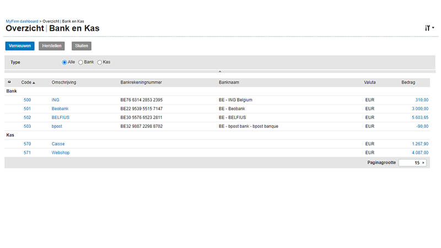The width and height of the screenshot is (441, 248).
Task: Click the Vernieuwen button
Action: (20, 46)
